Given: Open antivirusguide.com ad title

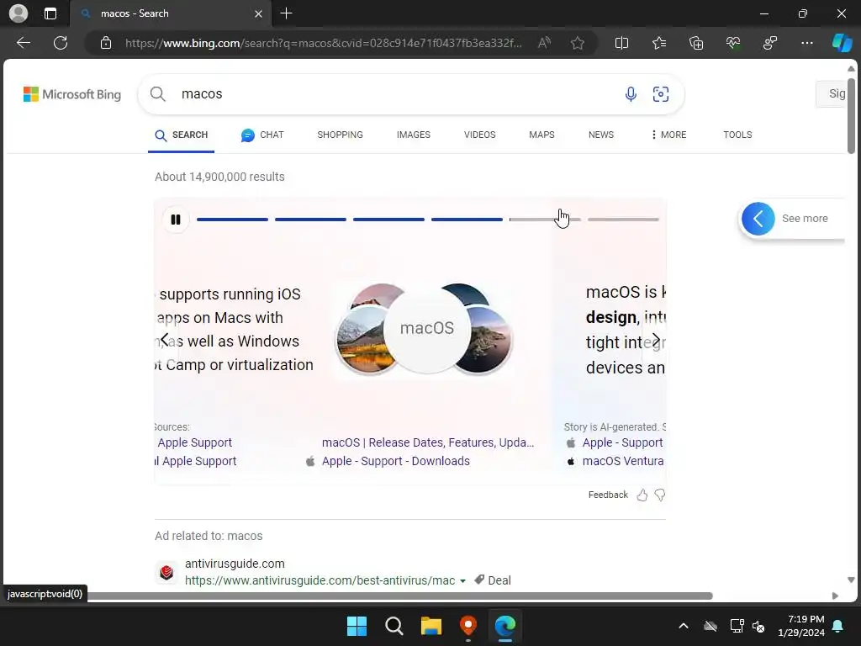Looking at the screenshot, I should [235, 564].
